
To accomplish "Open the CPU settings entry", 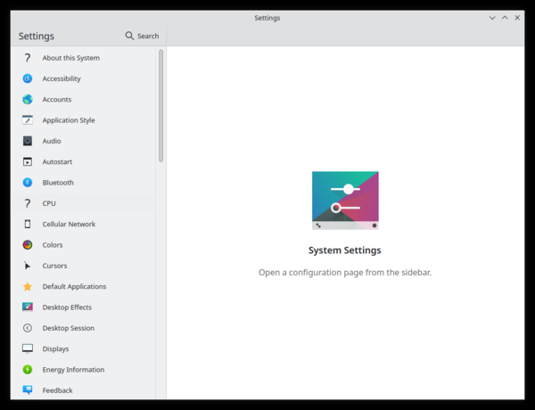I will click(49, 203).
